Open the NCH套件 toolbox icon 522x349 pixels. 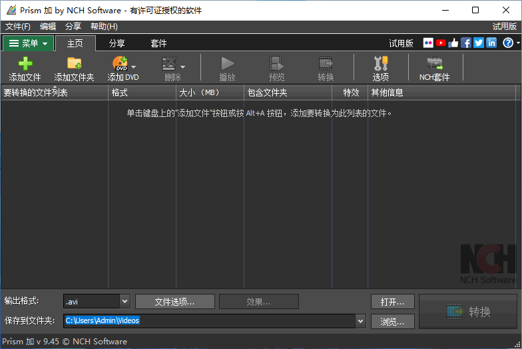pyautogui.click(x=434, y=63)
